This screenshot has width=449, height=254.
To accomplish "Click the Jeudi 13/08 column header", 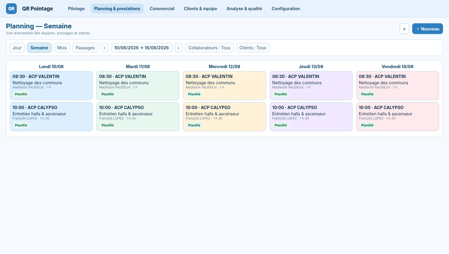I will 311,67.
